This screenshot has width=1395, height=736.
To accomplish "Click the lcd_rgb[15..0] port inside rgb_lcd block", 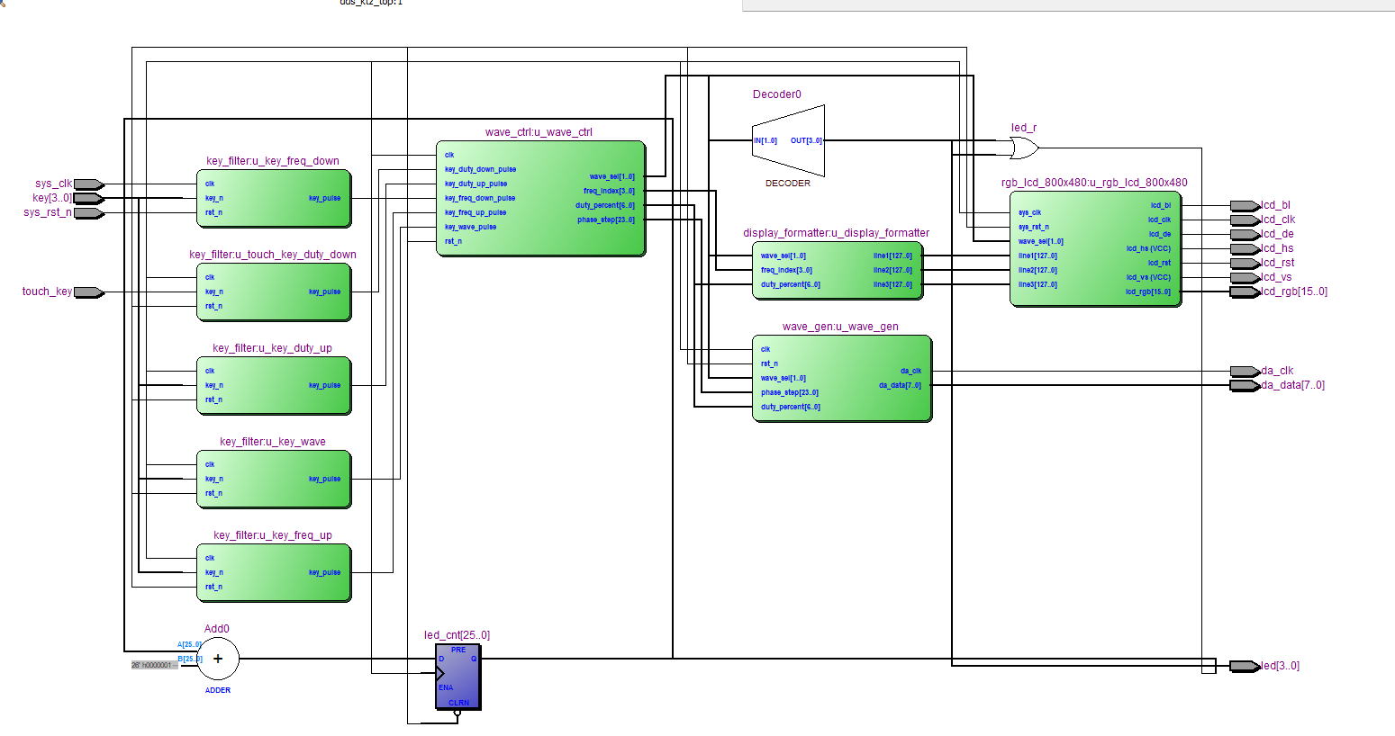I will point(1148,292).
